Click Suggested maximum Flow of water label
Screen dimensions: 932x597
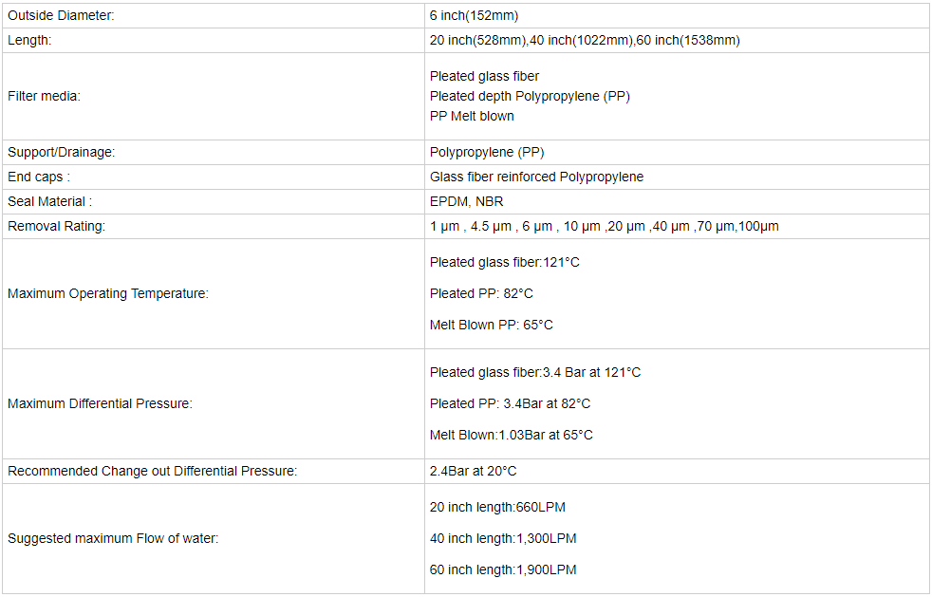pos(113,539)
